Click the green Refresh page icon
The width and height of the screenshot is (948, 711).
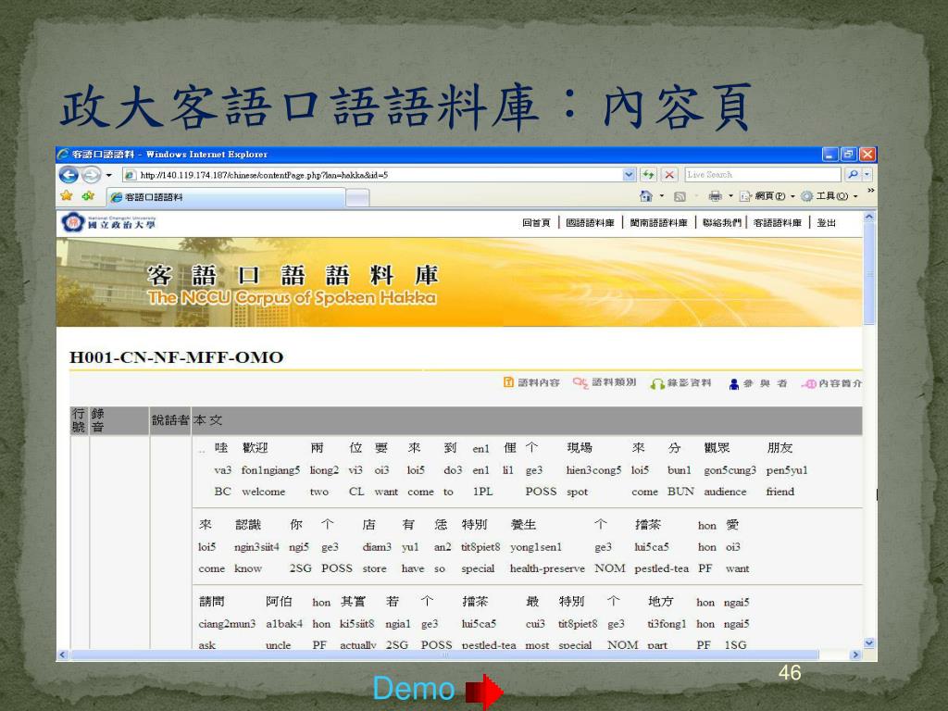(x=648, y=175)
